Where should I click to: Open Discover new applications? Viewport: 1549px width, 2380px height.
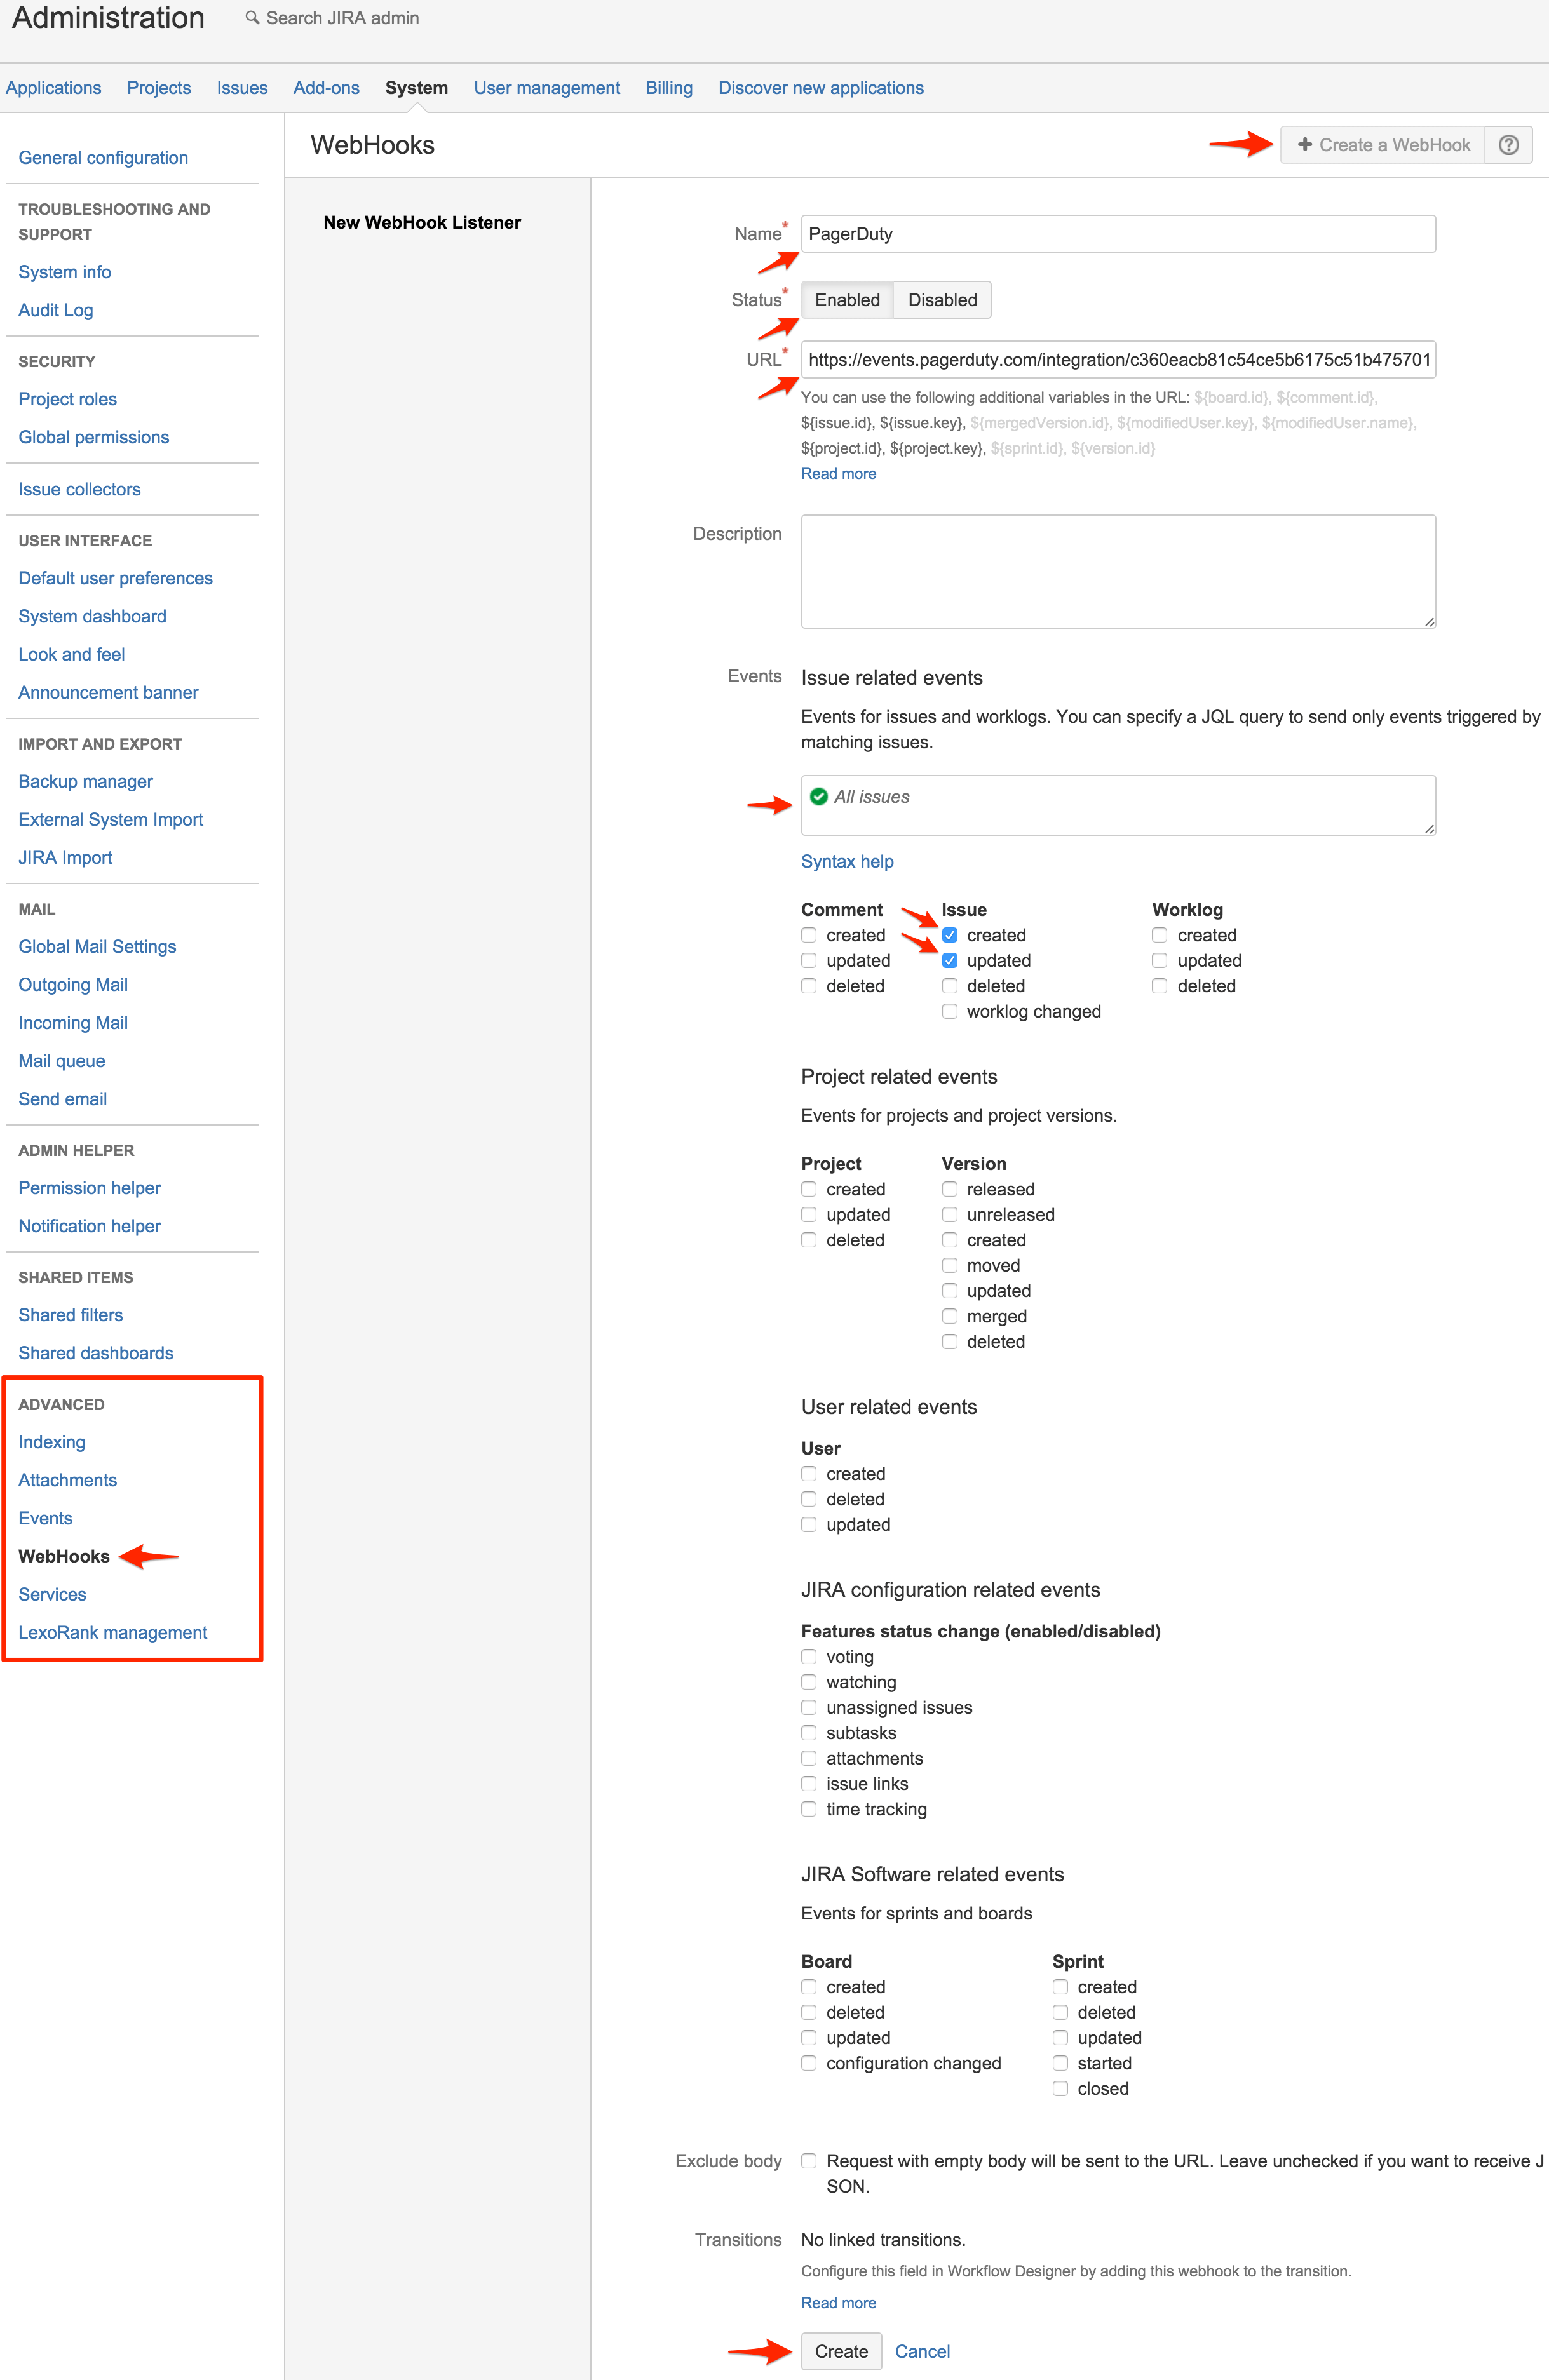point(821,88)
